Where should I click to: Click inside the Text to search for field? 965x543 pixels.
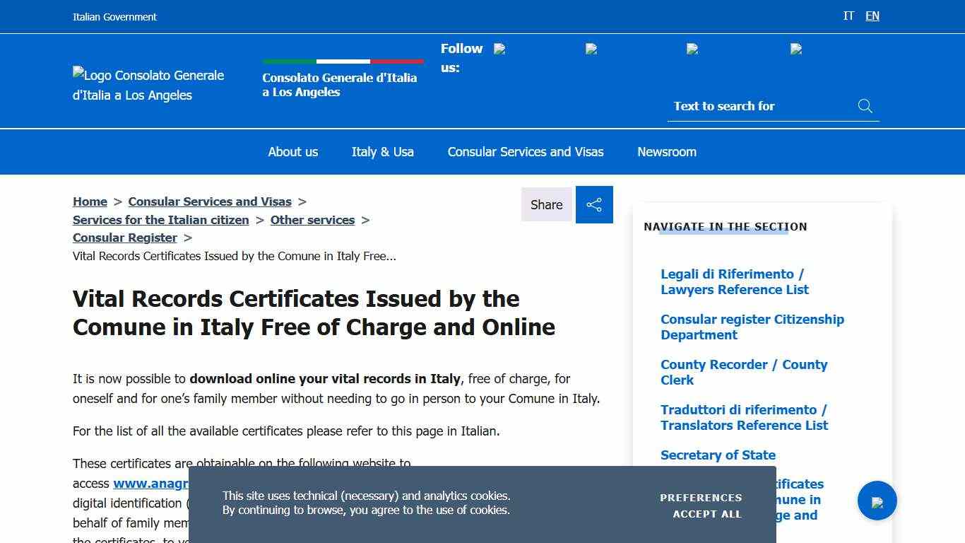pyautogui.click(x=749, y=106)
